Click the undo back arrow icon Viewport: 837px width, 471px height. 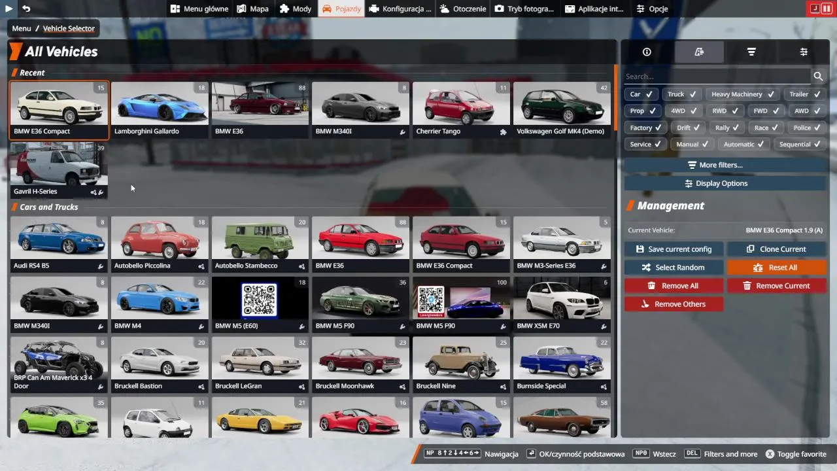click(x=26, y=9)
